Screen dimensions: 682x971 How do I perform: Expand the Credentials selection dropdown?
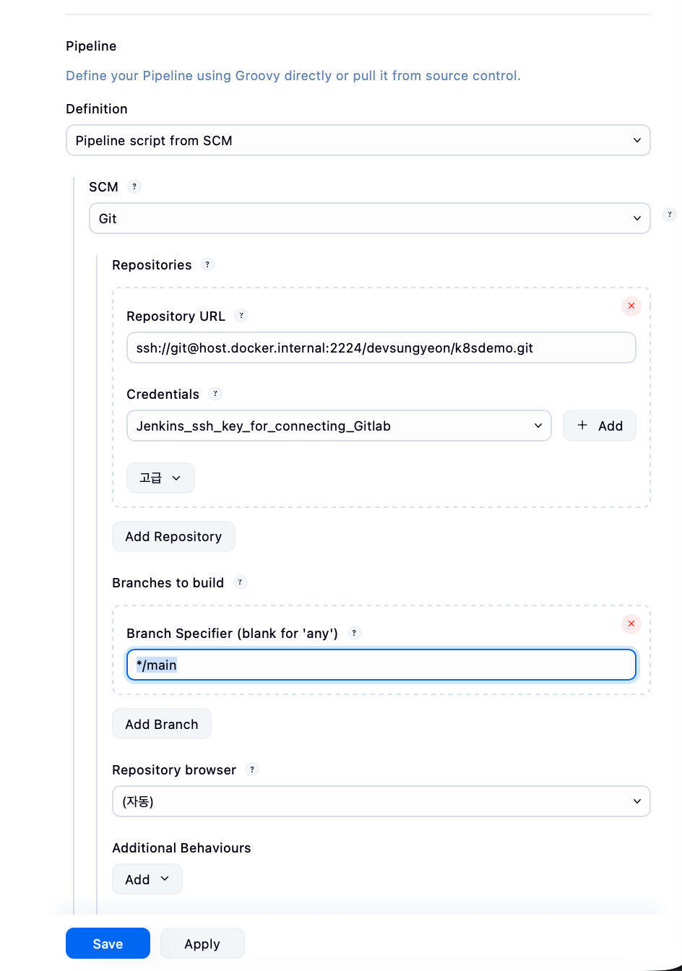[338, 426]
